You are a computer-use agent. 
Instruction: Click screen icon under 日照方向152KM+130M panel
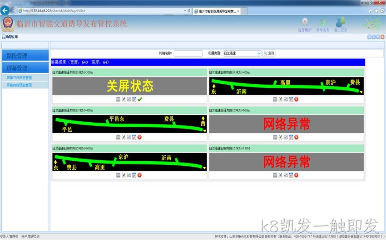(275, 175)
